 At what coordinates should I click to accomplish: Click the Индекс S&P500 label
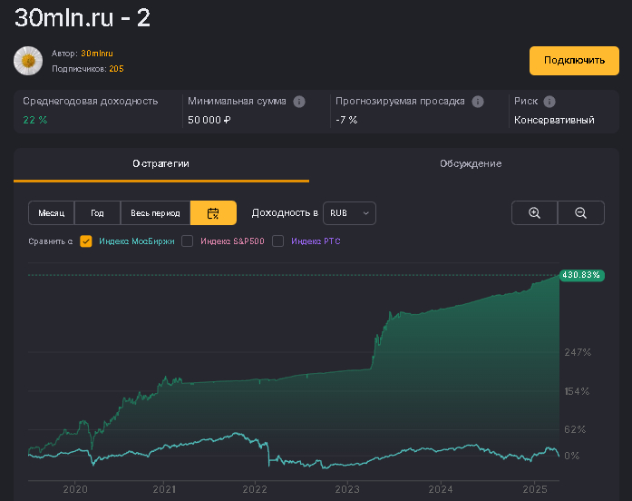[232, 241]
